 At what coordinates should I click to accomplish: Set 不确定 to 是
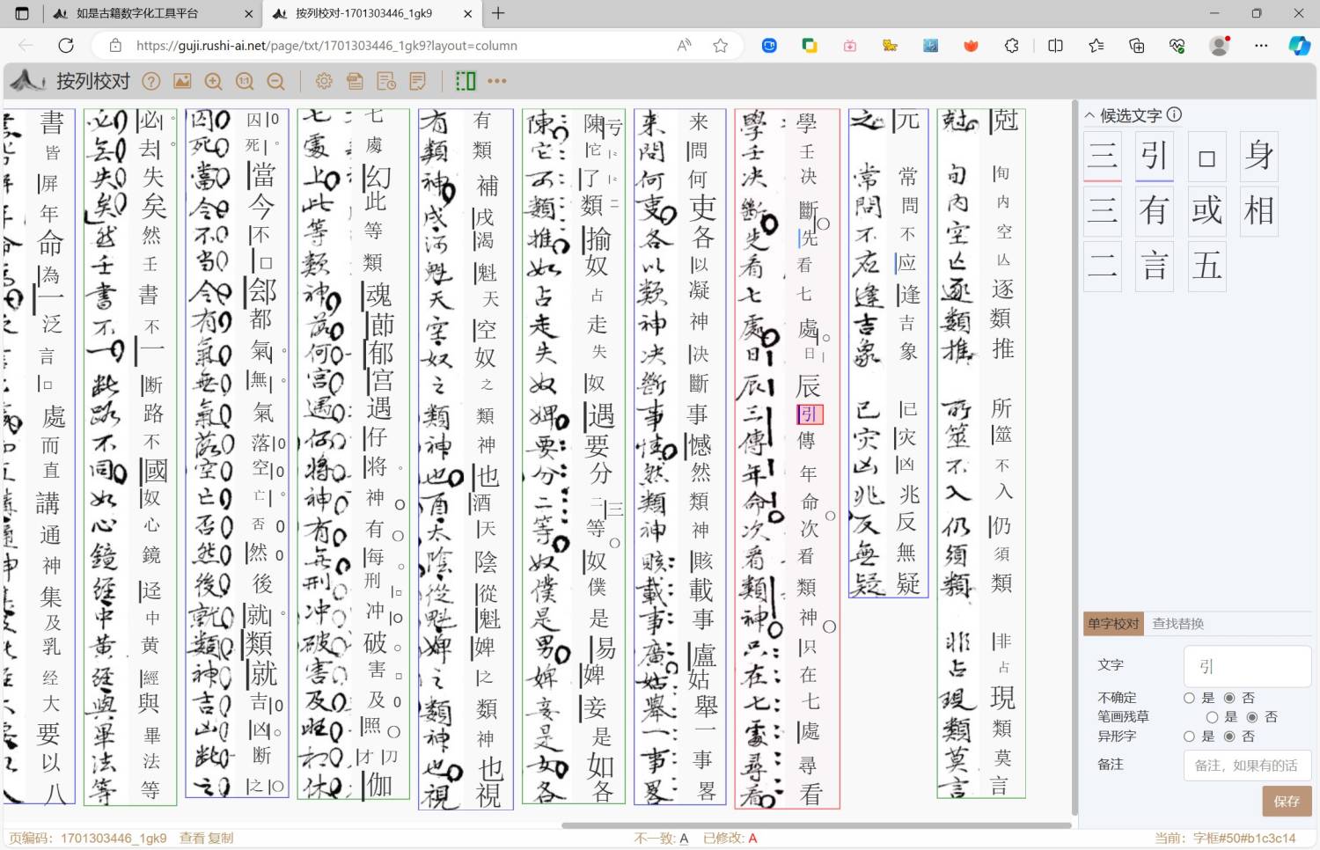tap(1189, 698)
